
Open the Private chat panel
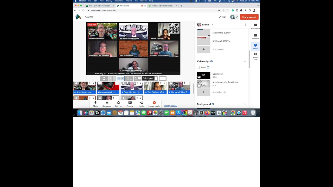(x=255, y=56)
